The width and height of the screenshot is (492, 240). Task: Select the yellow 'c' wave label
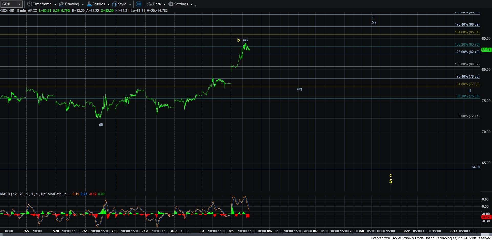coord(391,175)
